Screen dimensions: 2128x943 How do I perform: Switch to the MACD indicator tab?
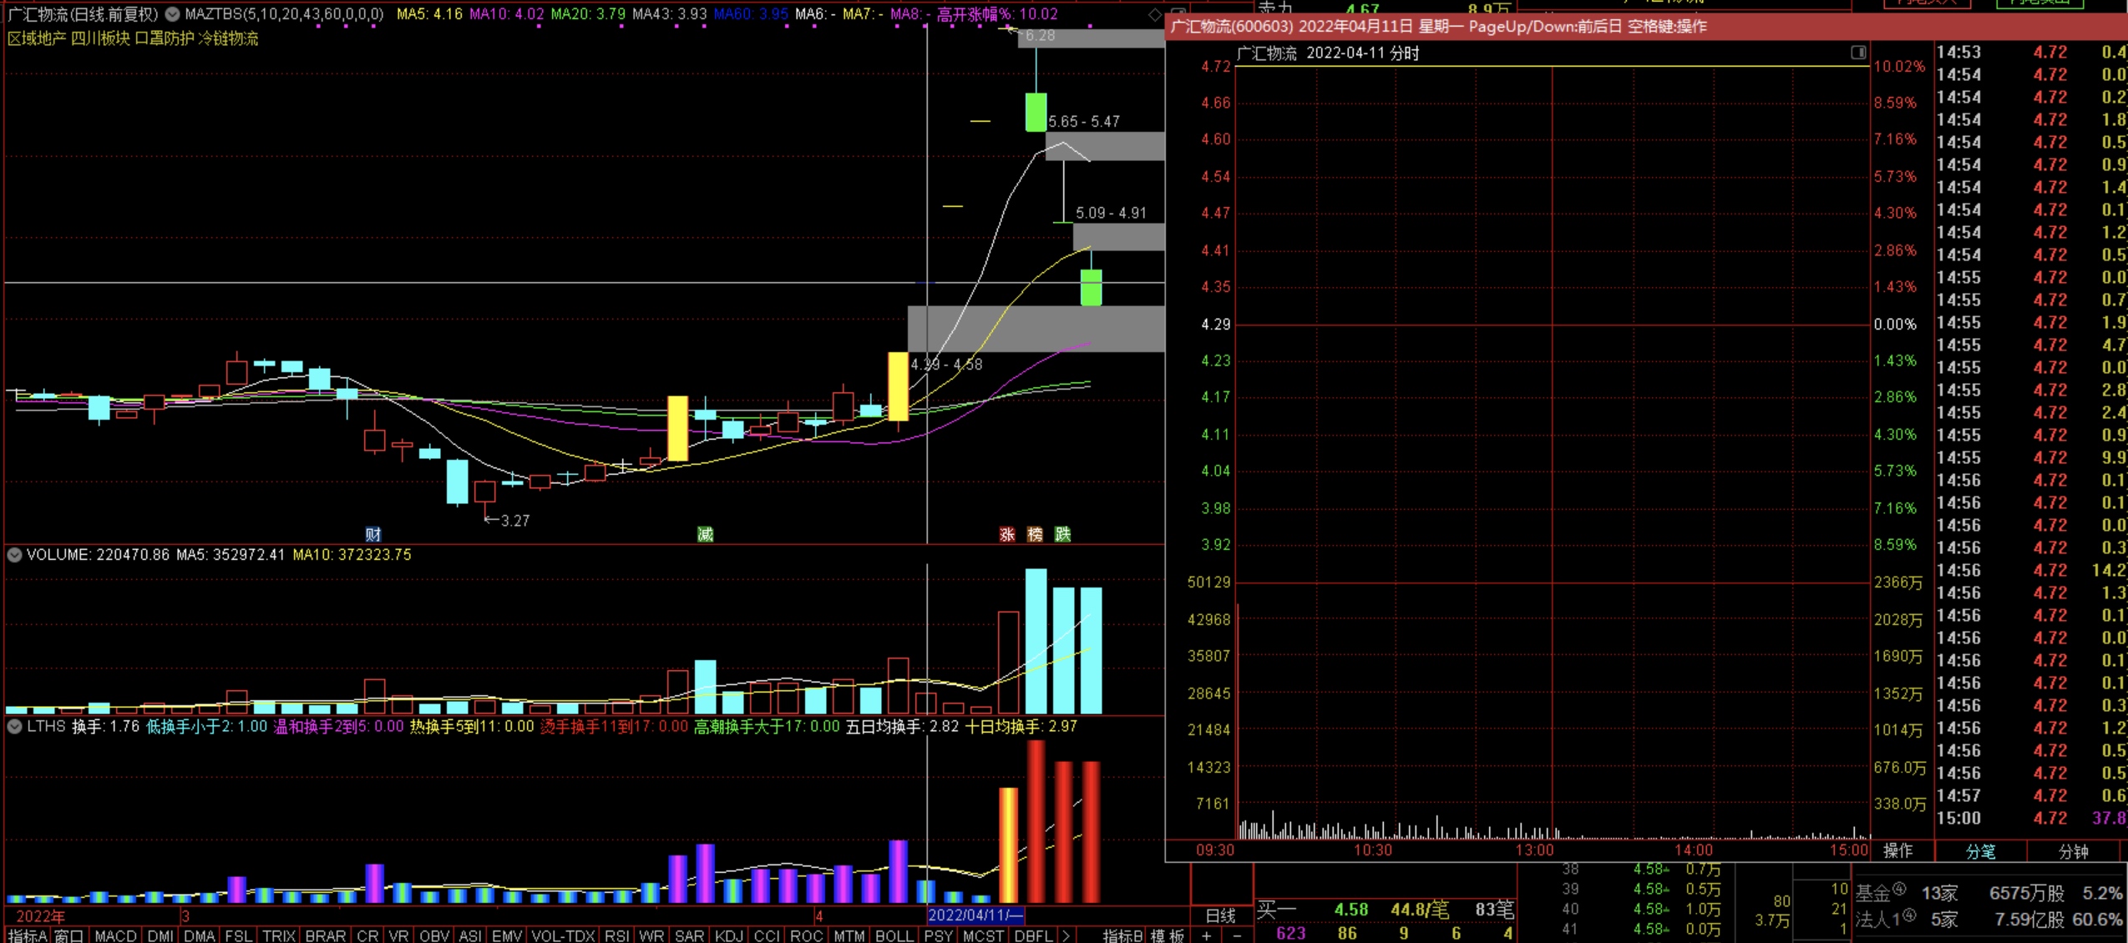pos(115,935)
